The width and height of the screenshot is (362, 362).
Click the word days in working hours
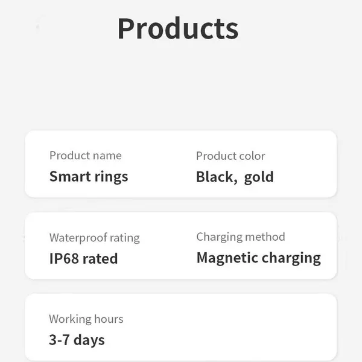pyautogui.click(x=89, y=340)
